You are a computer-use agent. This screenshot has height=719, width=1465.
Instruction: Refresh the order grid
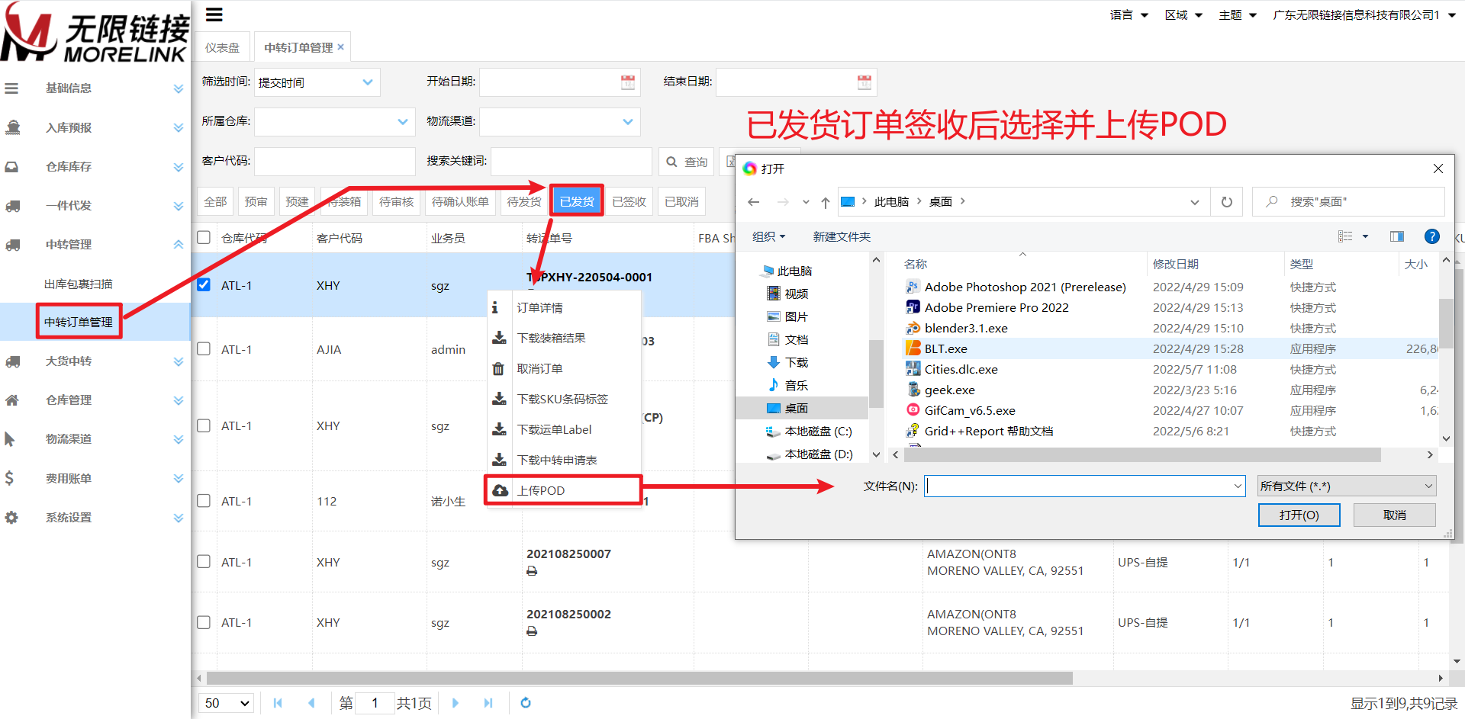point(526,703)
